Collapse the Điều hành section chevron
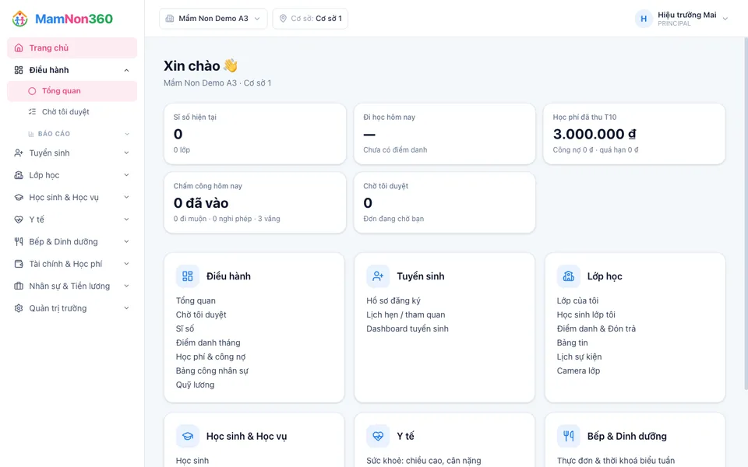The height and width of the screenshot is (467, 748). (x=126, y=71)
